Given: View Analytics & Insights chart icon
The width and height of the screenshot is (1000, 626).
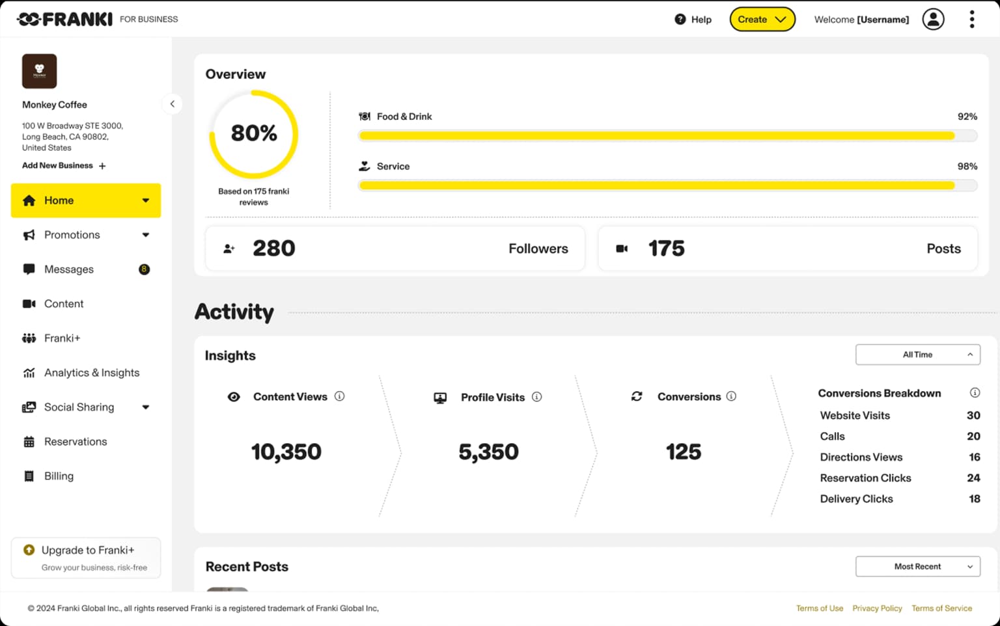Looking at the screenshot, I should click(29, 372).
